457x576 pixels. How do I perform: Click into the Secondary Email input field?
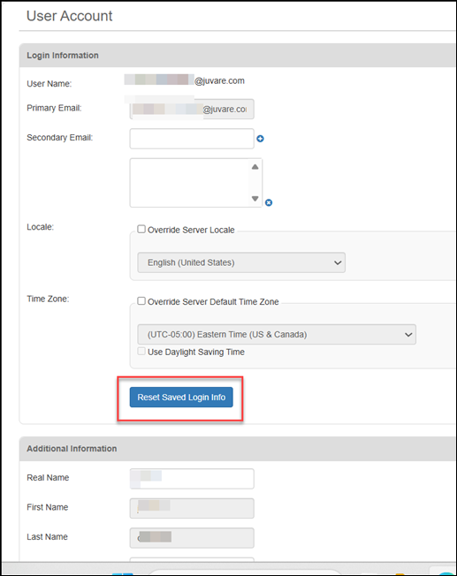click(192, 139)
